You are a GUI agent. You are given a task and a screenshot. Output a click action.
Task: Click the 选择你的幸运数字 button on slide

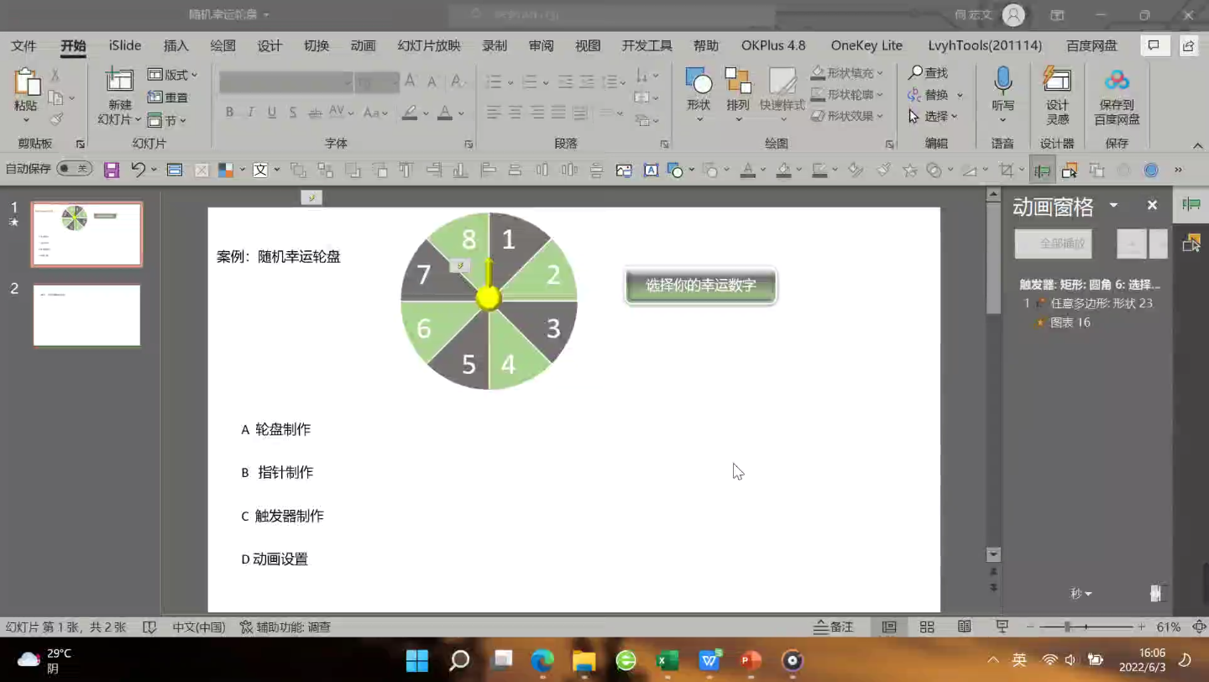tap(700, 286)
